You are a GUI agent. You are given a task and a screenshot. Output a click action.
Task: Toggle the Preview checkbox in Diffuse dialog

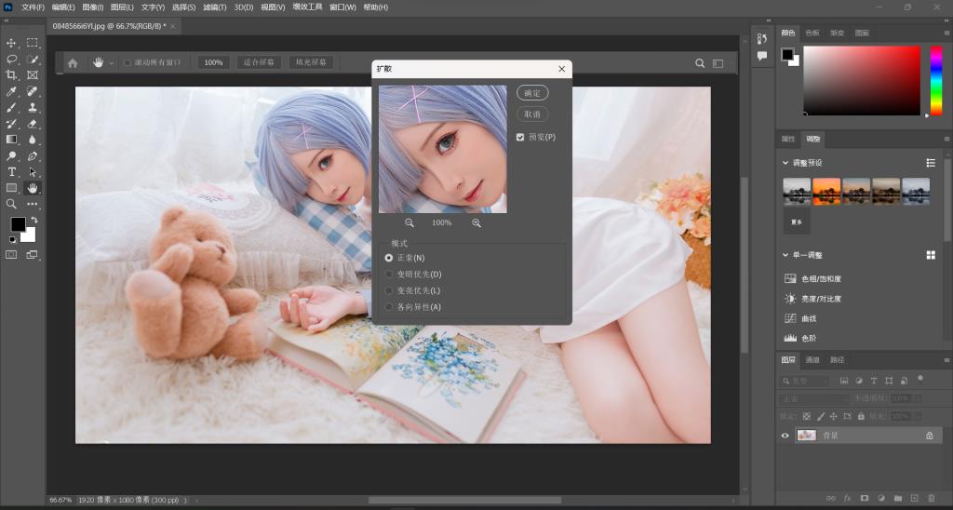tap(520, 138)
